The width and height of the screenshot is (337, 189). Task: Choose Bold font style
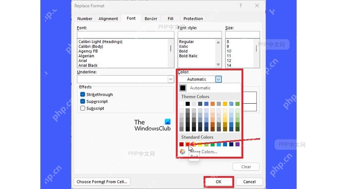tap(183, 51)
